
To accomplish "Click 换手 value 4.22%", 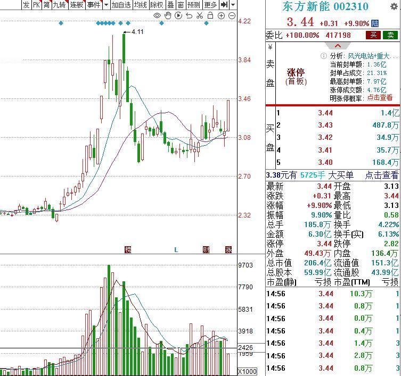I will coord(388,224).
